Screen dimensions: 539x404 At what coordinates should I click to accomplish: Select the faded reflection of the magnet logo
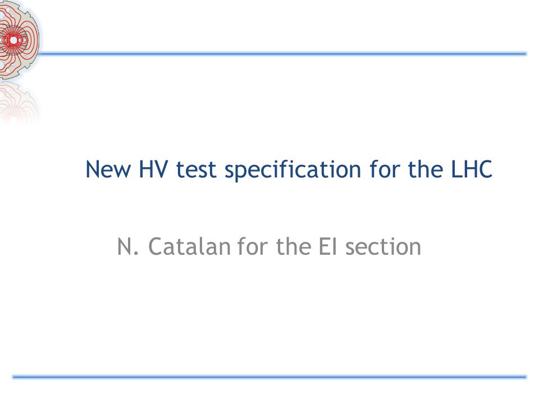coord(19,102)
